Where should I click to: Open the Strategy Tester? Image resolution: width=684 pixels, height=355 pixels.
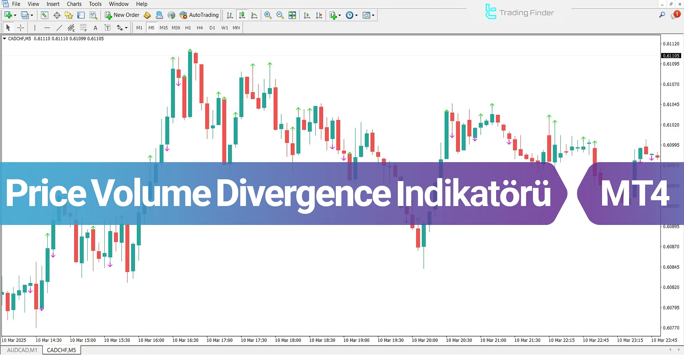[93, 15]
